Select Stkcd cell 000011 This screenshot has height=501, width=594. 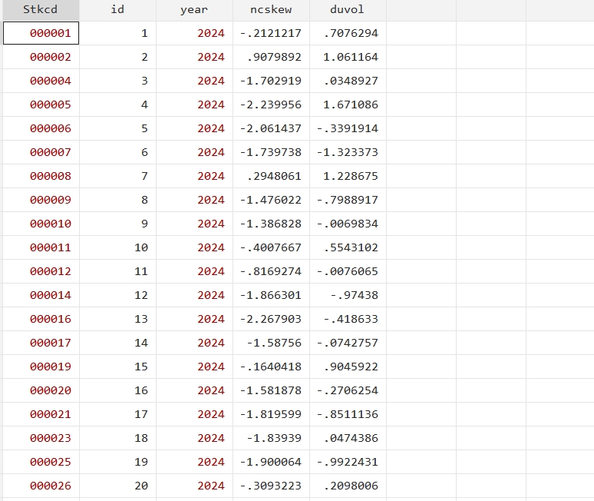point(41,247)
